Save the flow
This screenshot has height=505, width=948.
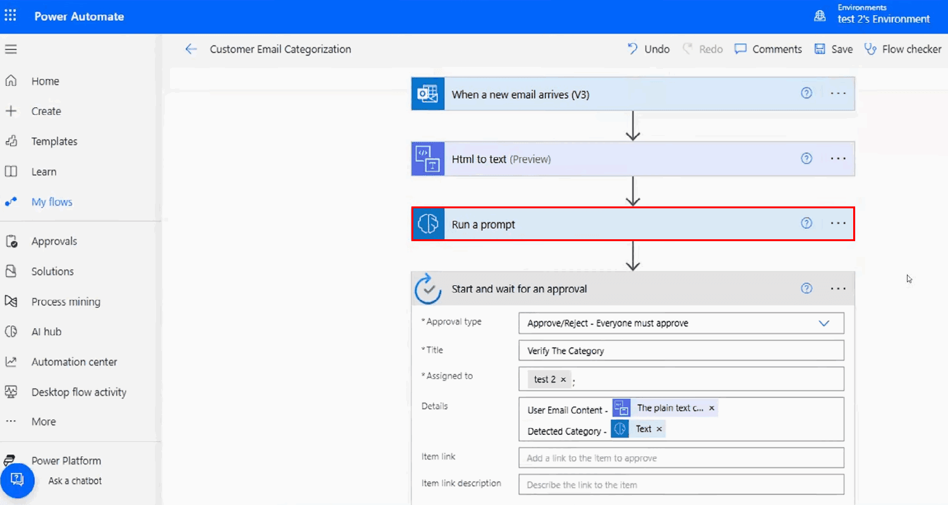[x=833, y=49]
